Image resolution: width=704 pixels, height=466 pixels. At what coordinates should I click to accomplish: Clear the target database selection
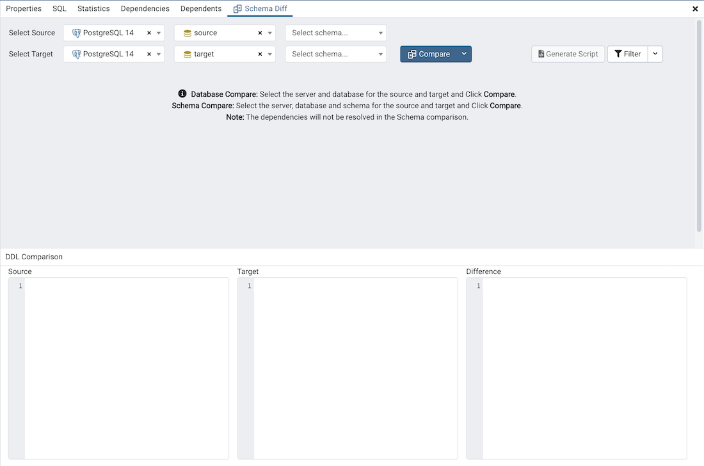(260, 54)
